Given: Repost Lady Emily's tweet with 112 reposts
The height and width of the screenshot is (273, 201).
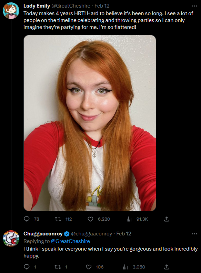Looking at the screenshot, I should 58,219.
